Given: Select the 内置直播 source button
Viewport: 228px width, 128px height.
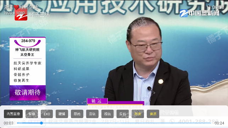Looking at the screenshot, I should point(13,114).
